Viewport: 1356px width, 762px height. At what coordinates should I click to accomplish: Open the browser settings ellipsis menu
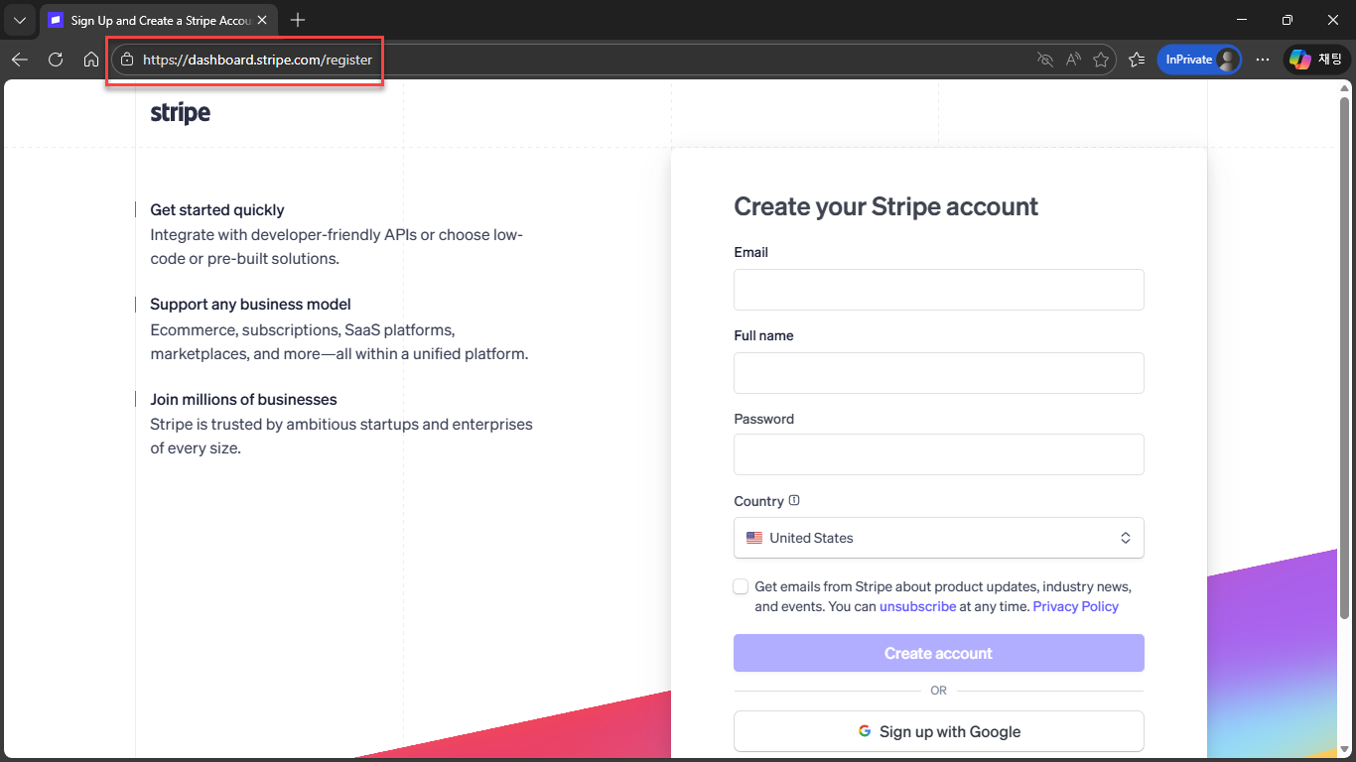coord(1263,60)
